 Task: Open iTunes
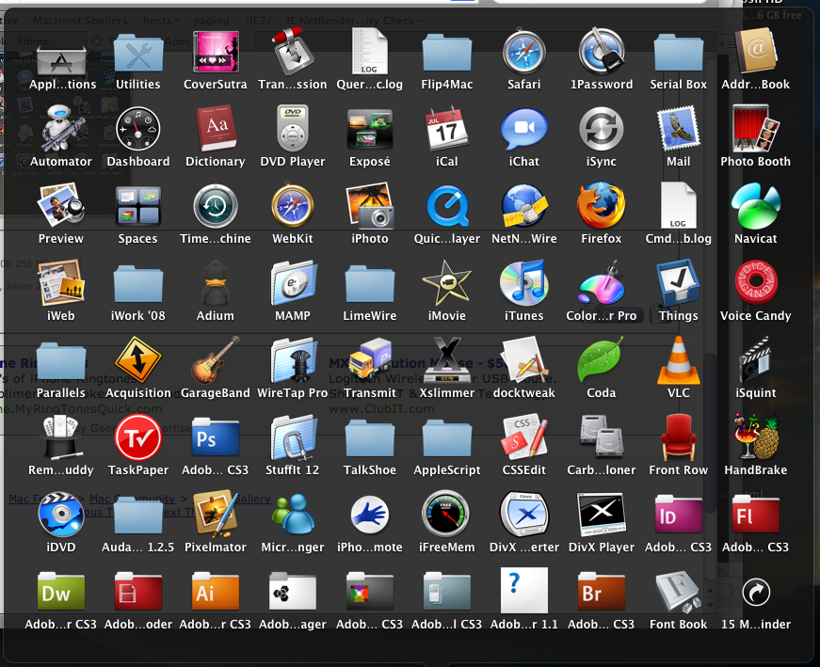click(524, 283)
